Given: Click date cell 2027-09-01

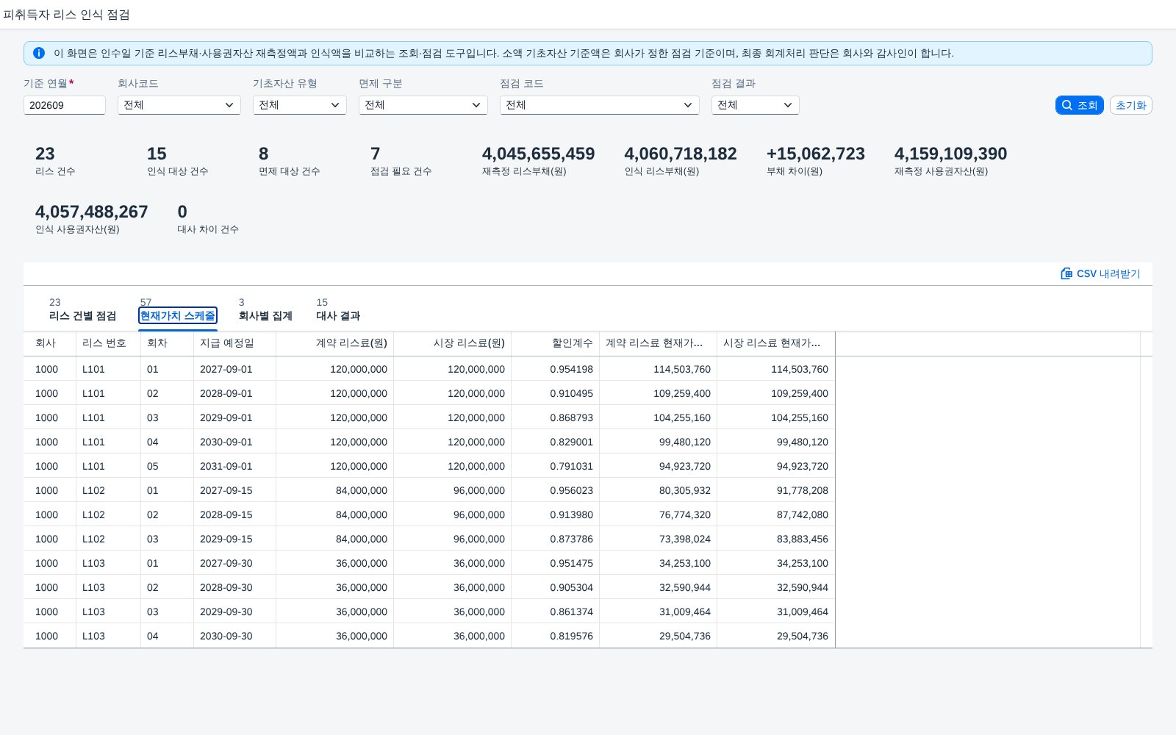Looking at the screenshot, I should pyautogui.click(x=226, y=369).
